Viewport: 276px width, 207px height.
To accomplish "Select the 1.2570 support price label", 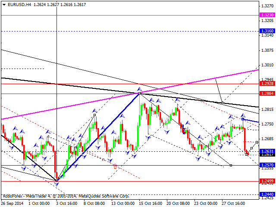I will 266,165.
